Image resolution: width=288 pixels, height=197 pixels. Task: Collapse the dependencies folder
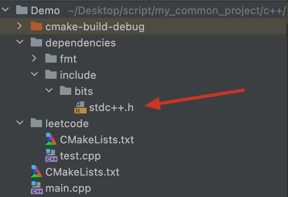click(x=20, y=42)
